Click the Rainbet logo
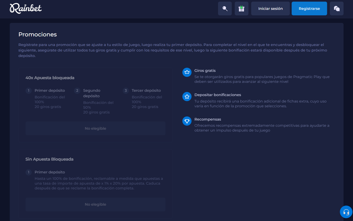This screenshot has height=221, width=353. pyautogui.click(x=26, y=8)
